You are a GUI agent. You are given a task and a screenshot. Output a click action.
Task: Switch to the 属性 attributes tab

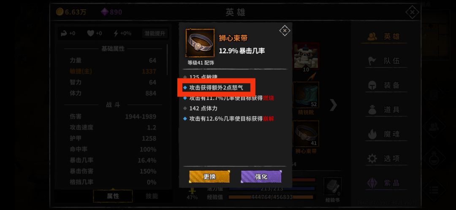(113, 196)
